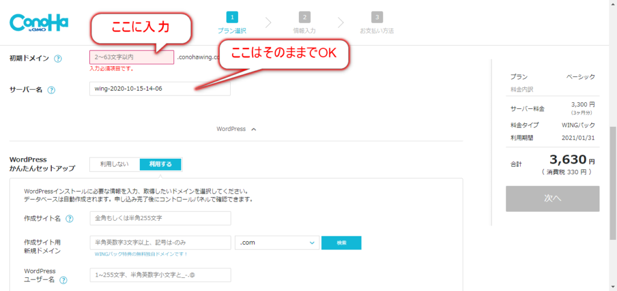Select 利用する for WordPress setup
The height and width of the screenshot is (291, 617).
(160, 165)
